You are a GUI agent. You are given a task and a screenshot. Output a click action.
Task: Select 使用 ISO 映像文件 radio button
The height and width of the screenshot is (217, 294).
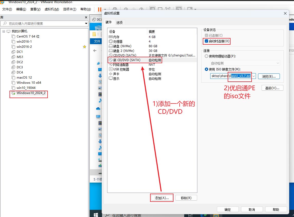(206, 69)
